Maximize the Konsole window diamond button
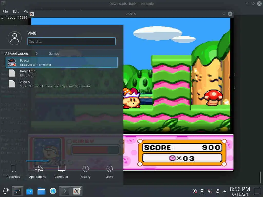 pos(253,4)
